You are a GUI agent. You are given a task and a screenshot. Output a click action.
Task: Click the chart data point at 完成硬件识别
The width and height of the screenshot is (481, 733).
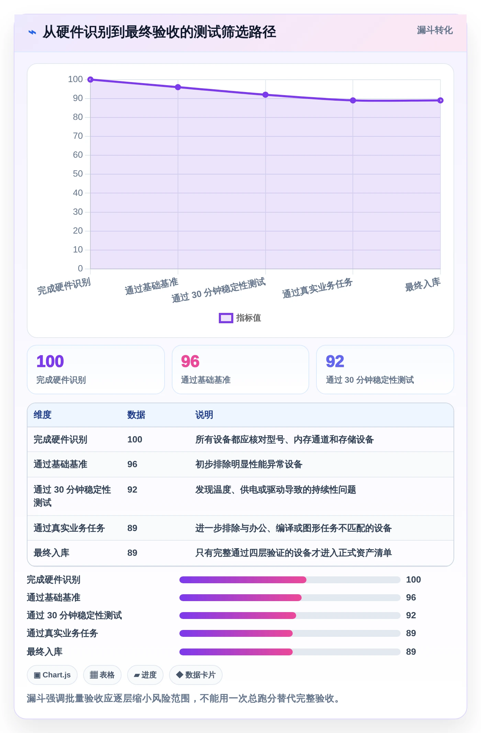click(90, 80)
